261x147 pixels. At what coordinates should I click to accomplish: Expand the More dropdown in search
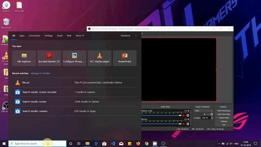pos(80,36)
